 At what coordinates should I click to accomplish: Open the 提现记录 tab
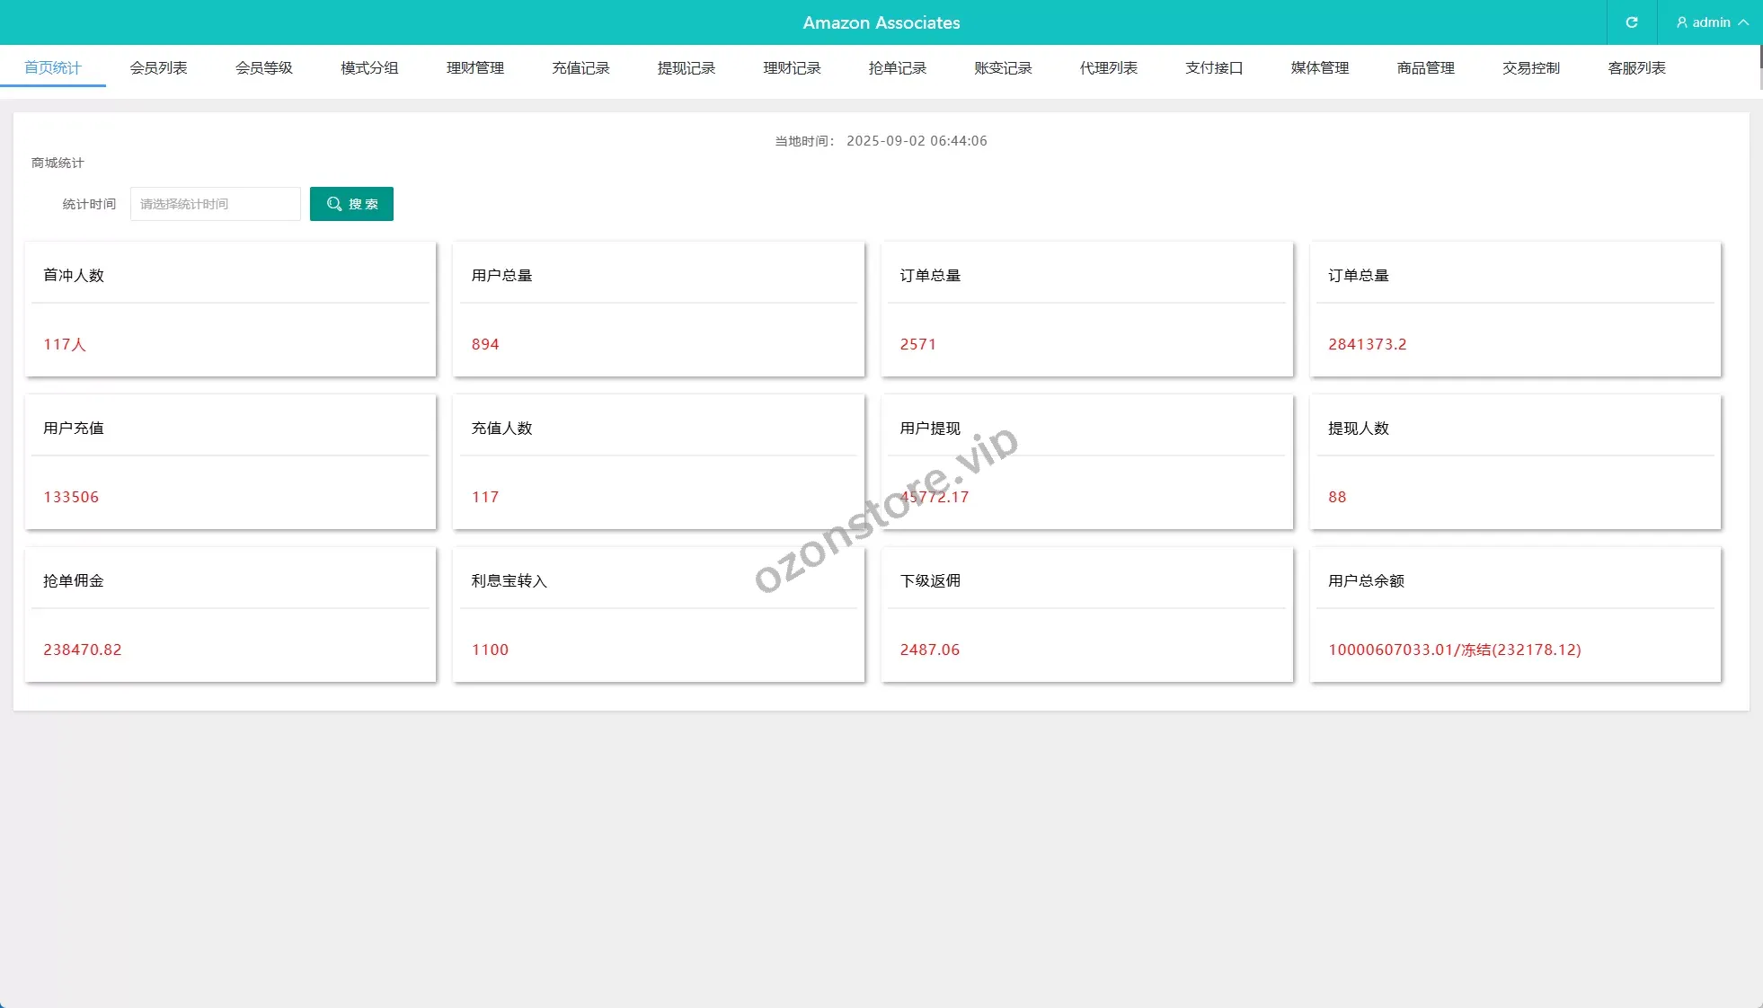click(686, 67)
